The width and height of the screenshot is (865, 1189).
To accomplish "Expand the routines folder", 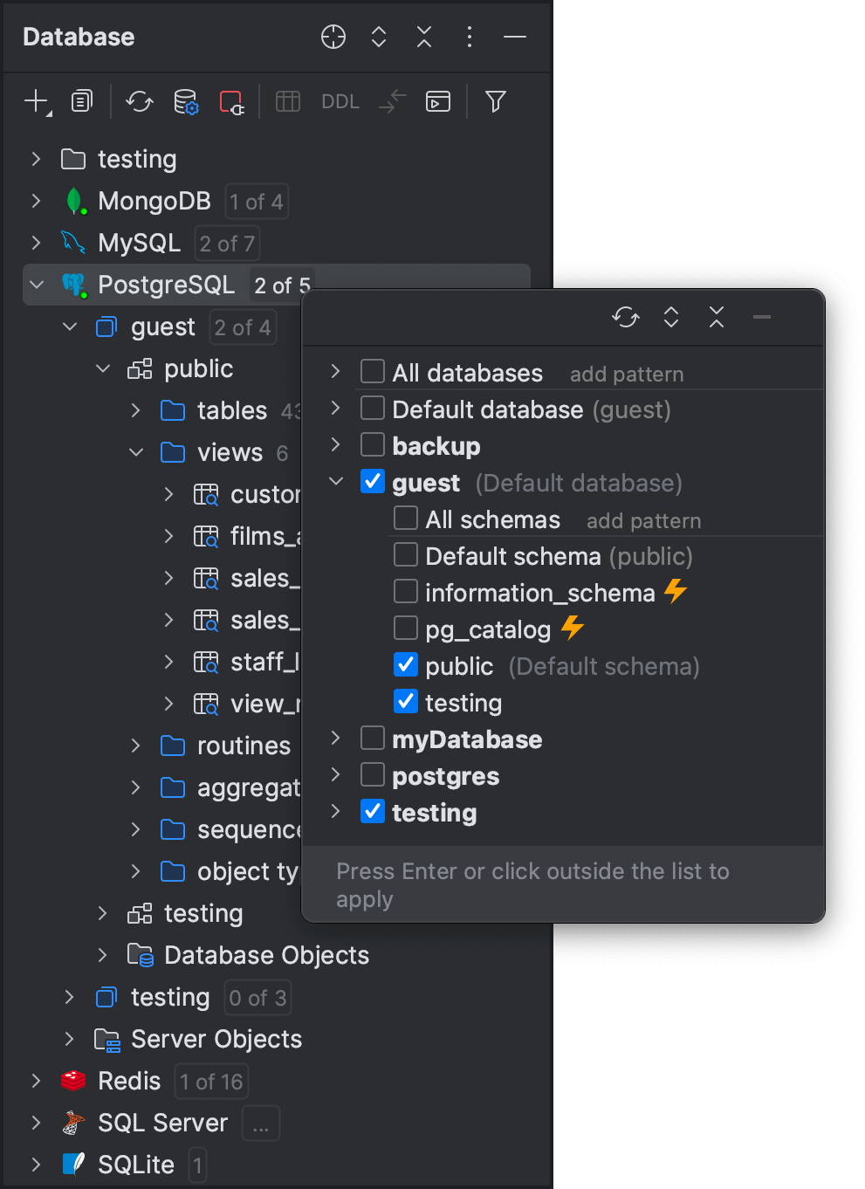I will (x=135, y=746).
